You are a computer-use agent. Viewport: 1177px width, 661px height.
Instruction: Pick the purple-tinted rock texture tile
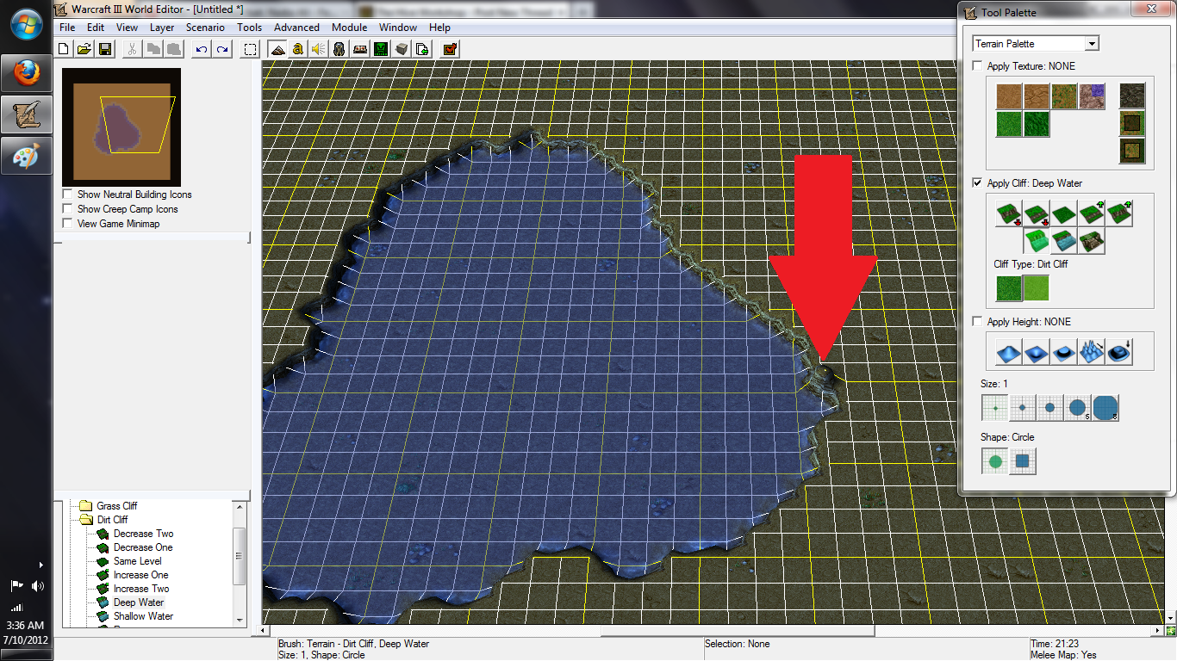[1092, 96]
